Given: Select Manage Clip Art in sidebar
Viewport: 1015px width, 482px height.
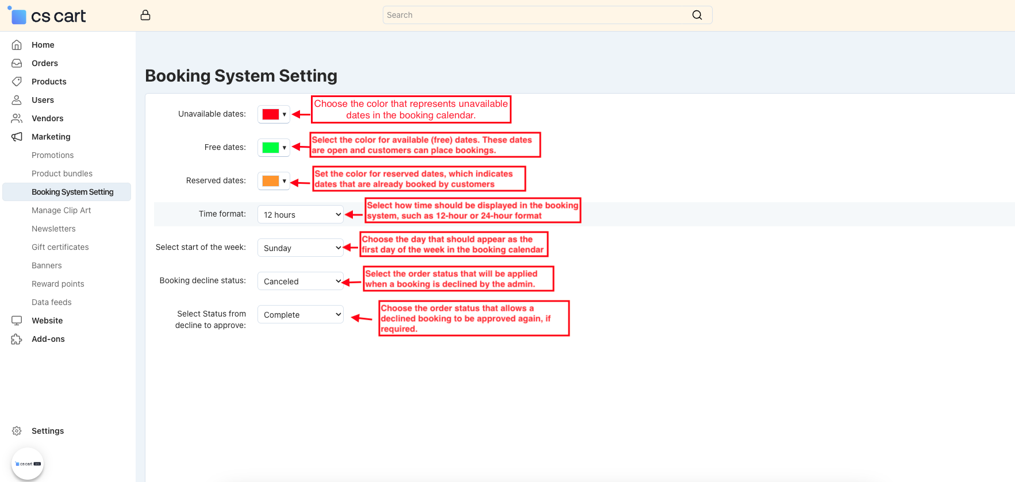Looking at the screenshot, I should click(x=61, y=210).
